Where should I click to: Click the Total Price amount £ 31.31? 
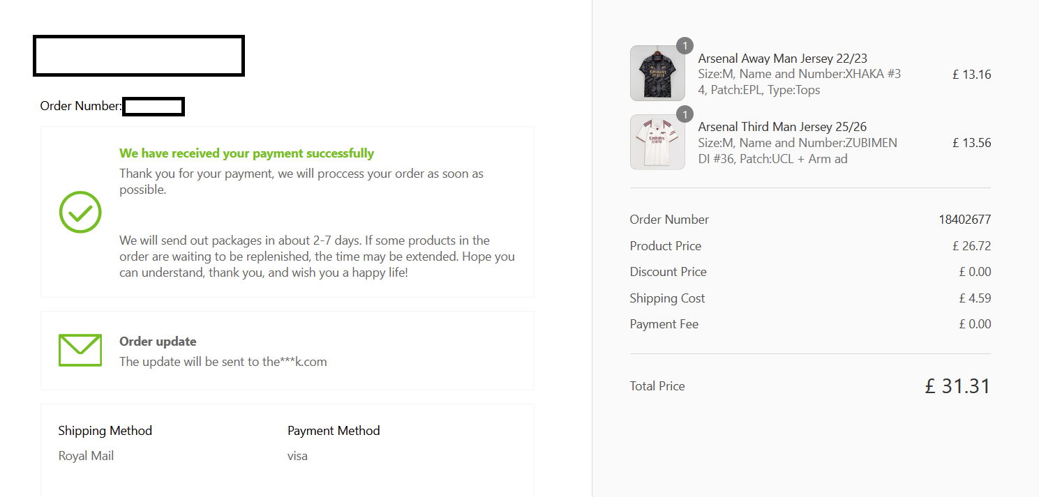point(957,386)
